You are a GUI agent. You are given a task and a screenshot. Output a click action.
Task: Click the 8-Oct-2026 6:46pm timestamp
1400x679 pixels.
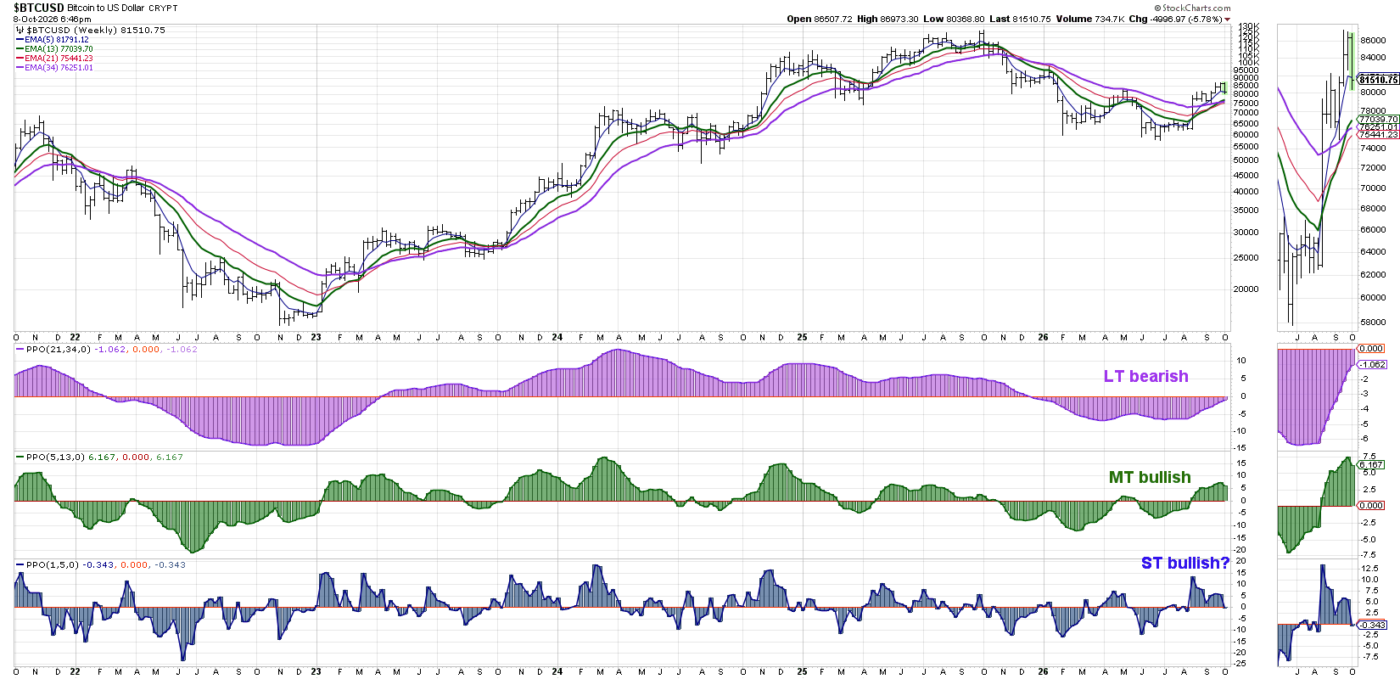(52, 19)
